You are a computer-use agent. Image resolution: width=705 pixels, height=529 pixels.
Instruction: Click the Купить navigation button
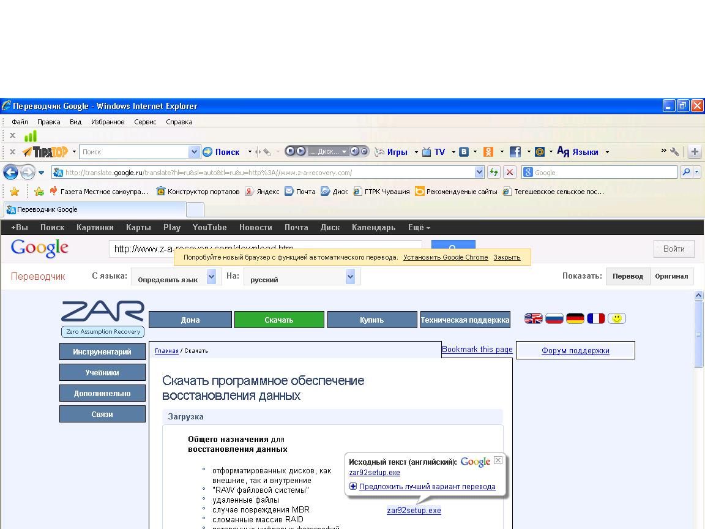(x=372, y=320)
